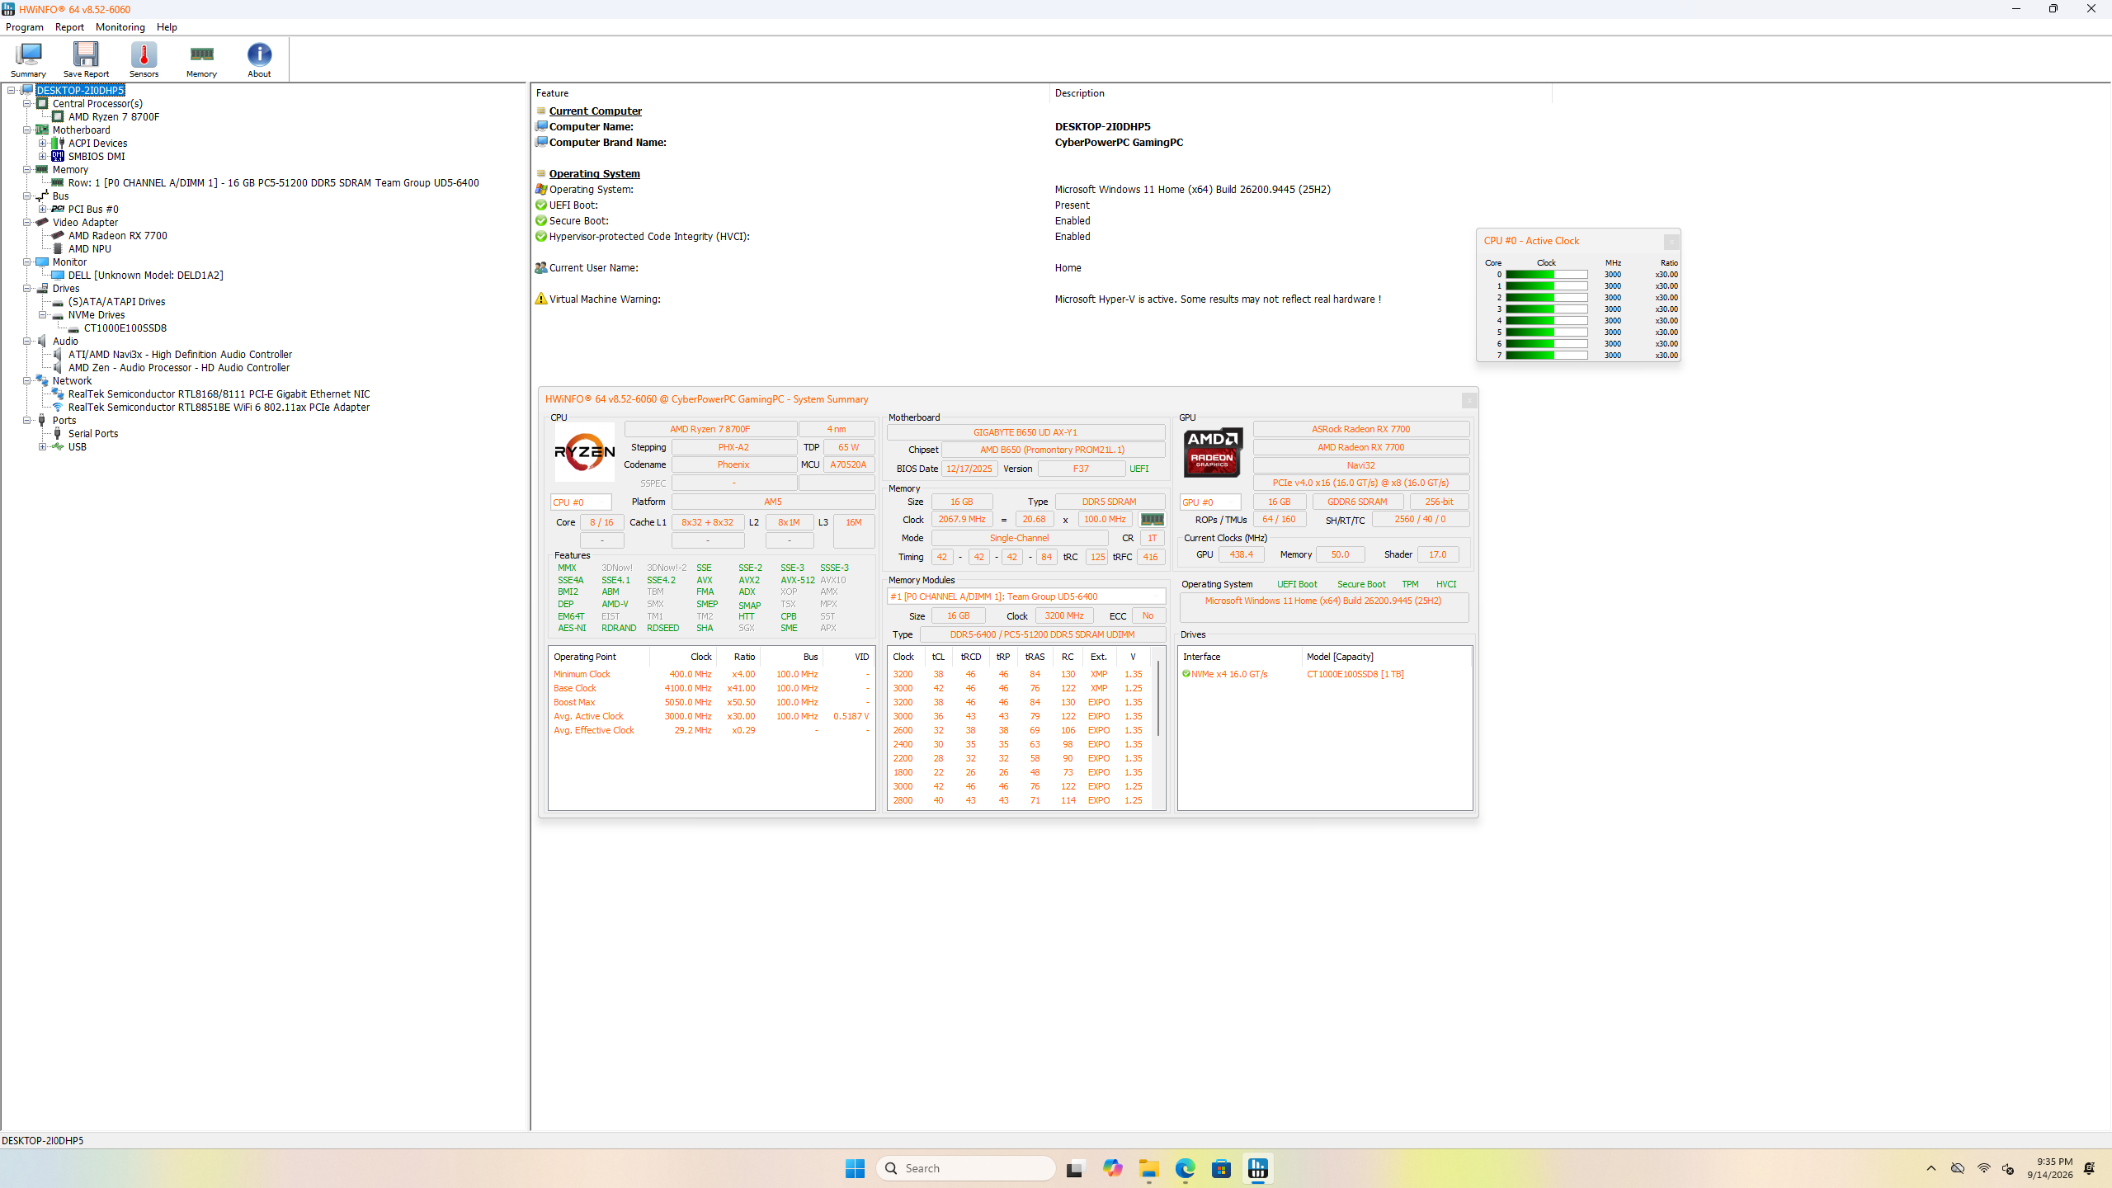
Task: Collapse the Audio tree node
Action: (27, 342)
